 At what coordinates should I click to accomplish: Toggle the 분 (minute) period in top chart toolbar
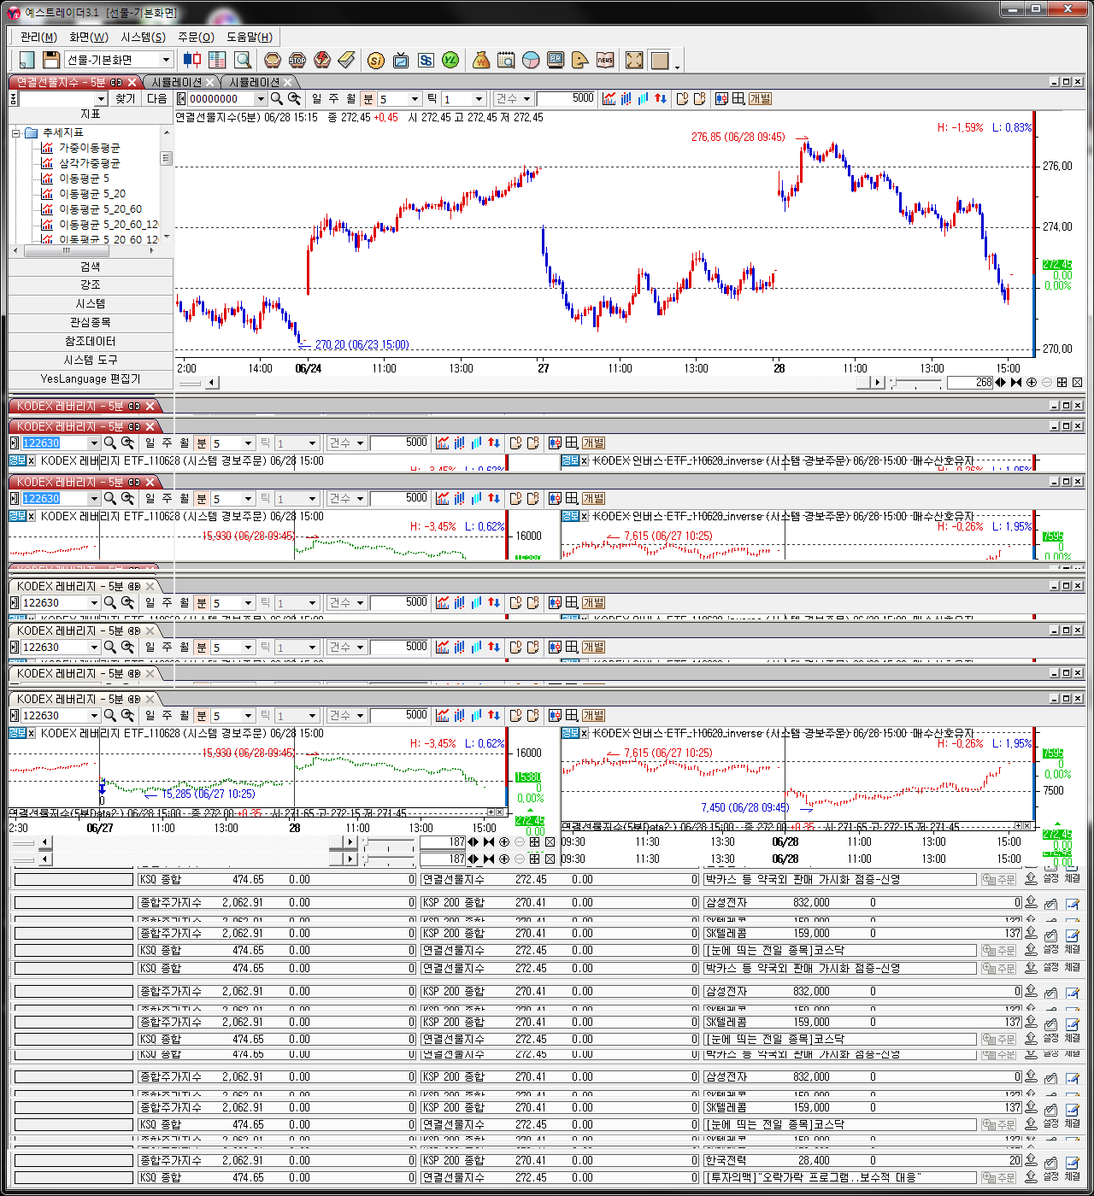coord(368,99)
